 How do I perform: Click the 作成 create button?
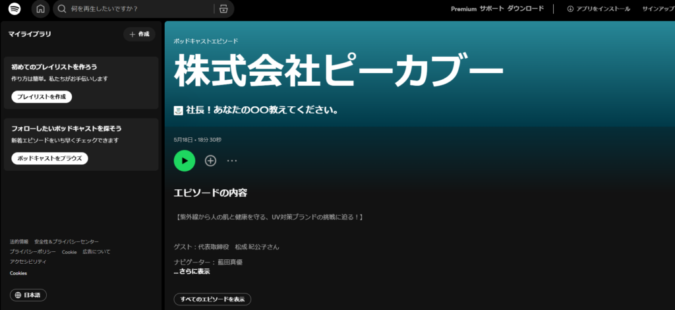point(140,34)
